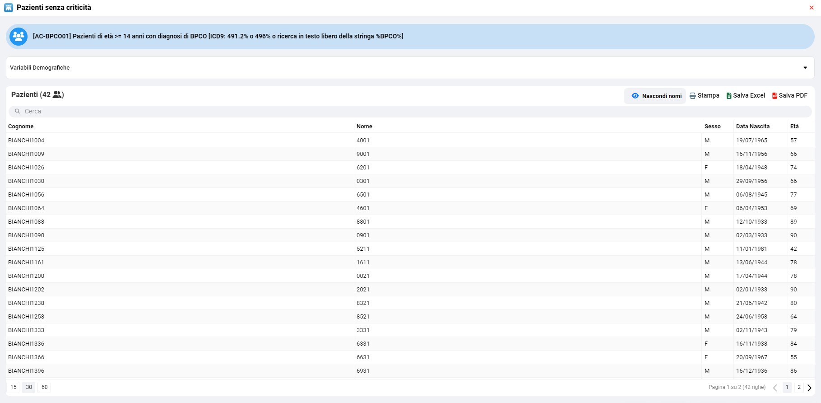Set rows per page to 60
The height and width of the screenshot is (403, 821).
[x=44, y=387]
